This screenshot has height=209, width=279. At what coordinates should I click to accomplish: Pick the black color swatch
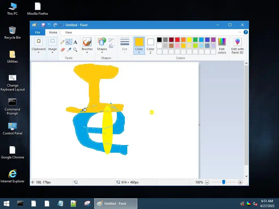(159, 40)
